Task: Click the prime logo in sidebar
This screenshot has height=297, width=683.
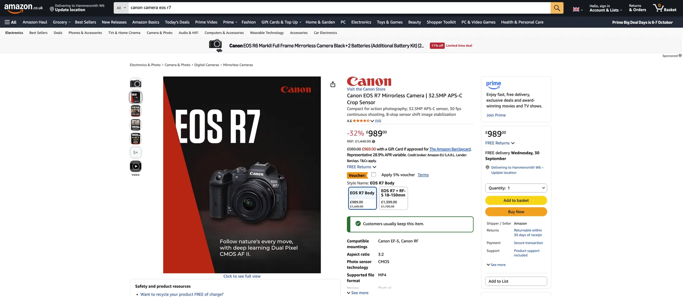Action: point(494,85)
